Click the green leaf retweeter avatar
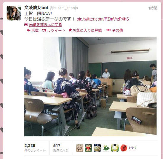163x159 pixels. click(x=106, y=148)
